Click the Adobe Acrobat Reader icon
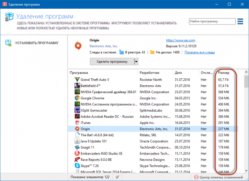Viewport: 249px width, 181px height. tap(77, 116)
